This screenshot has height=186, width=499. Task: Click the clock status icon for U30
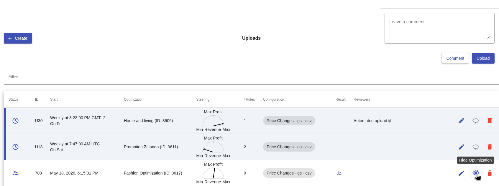click(16, 121)
